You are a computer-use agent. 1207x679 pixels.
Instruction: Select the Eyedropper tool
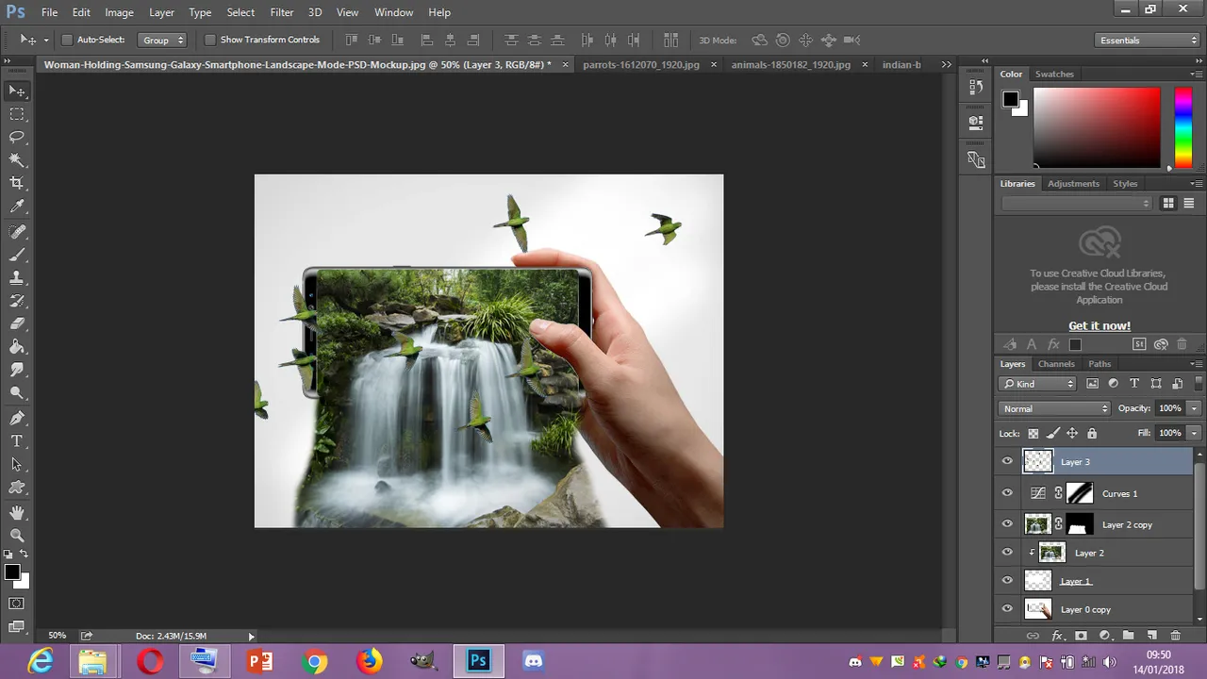coord(17,207)
